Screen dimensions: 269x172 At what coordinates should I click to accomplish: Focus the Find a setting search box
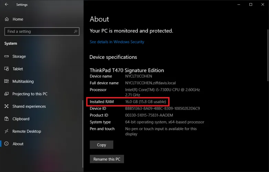(x=38, y=31)
